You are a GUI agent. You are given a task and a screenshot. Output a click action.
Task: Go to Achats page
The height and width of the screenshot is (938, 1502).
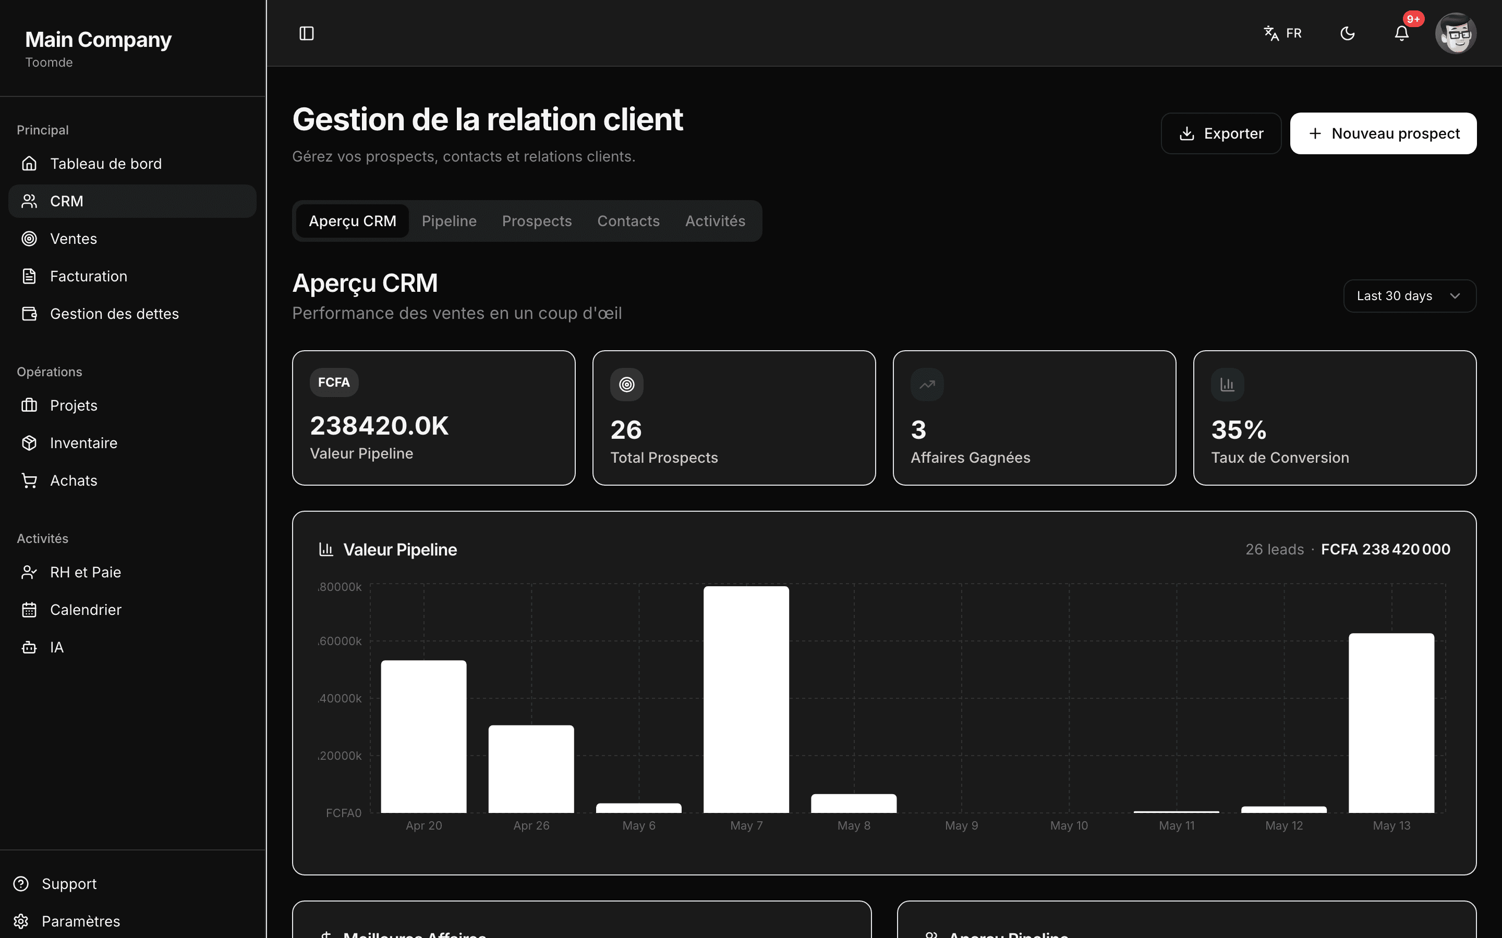click(132, 481)
